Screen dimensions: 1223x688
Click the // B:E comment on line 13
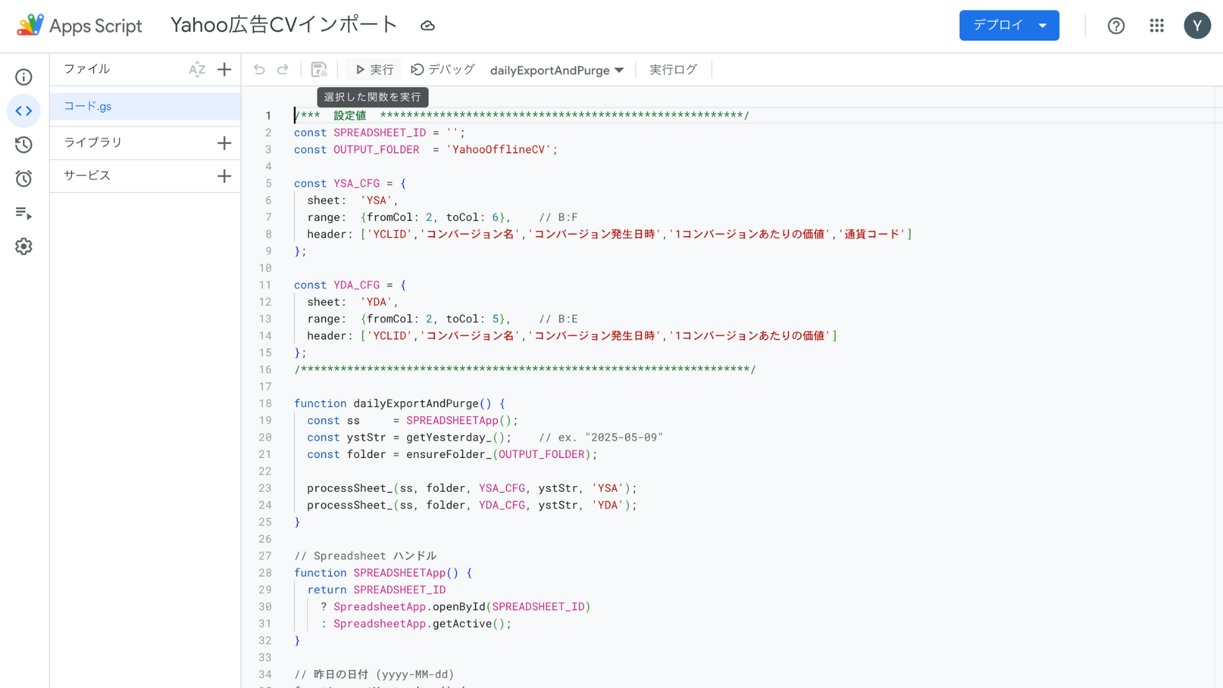(559, 319)
